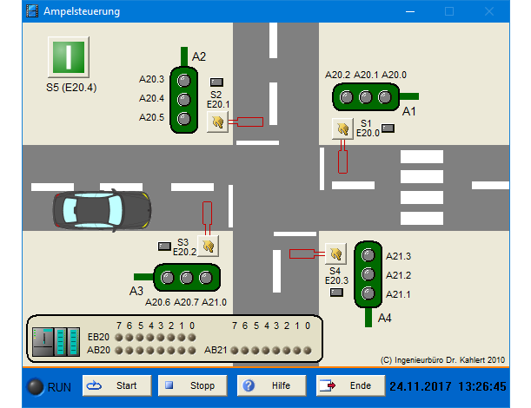Click the S4 E20.3 indicator lamp
Screen dimensions: 531x408
(336, 293)
